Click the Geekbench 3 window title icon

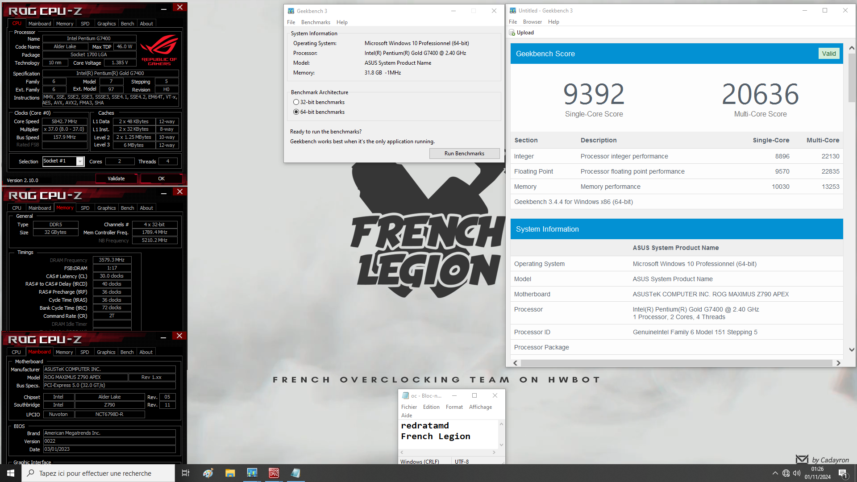coord(291,11)
